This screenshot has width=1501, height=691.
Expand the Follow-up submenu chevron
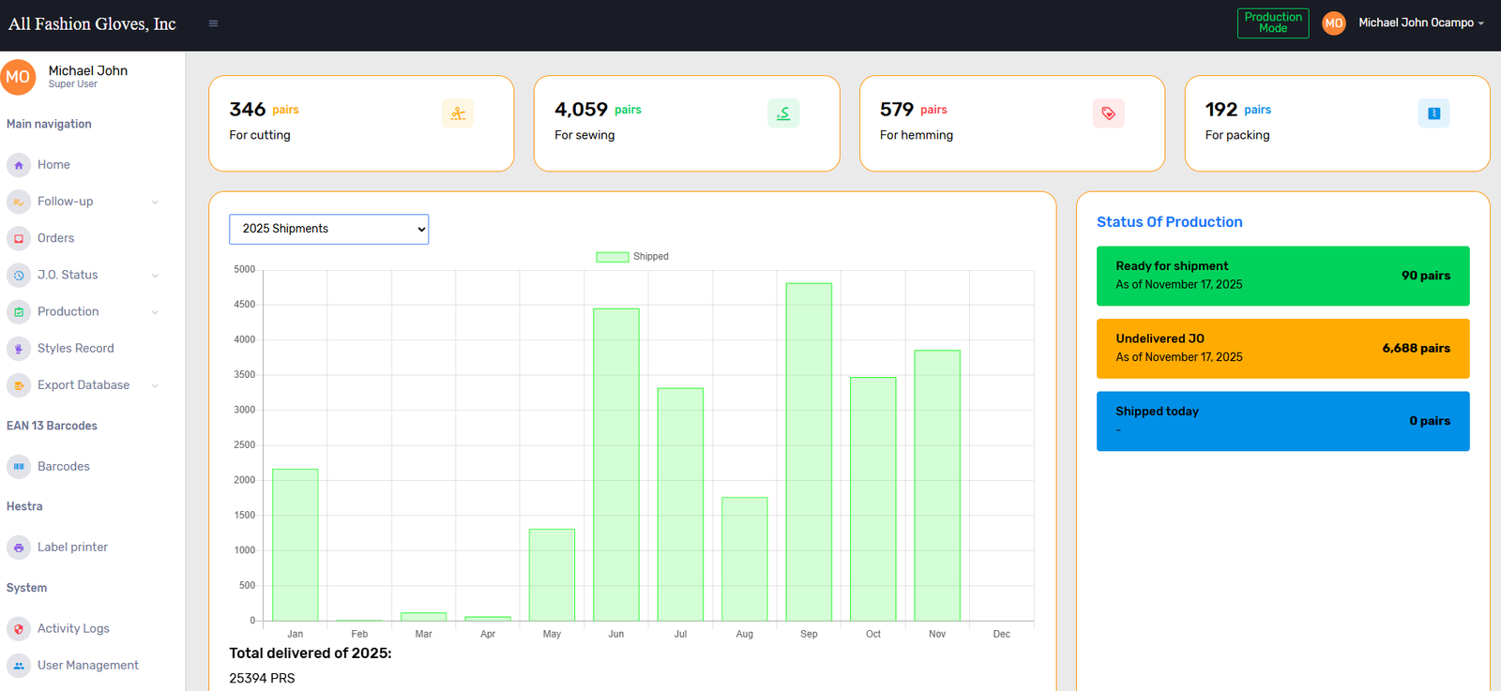[155, 202]
